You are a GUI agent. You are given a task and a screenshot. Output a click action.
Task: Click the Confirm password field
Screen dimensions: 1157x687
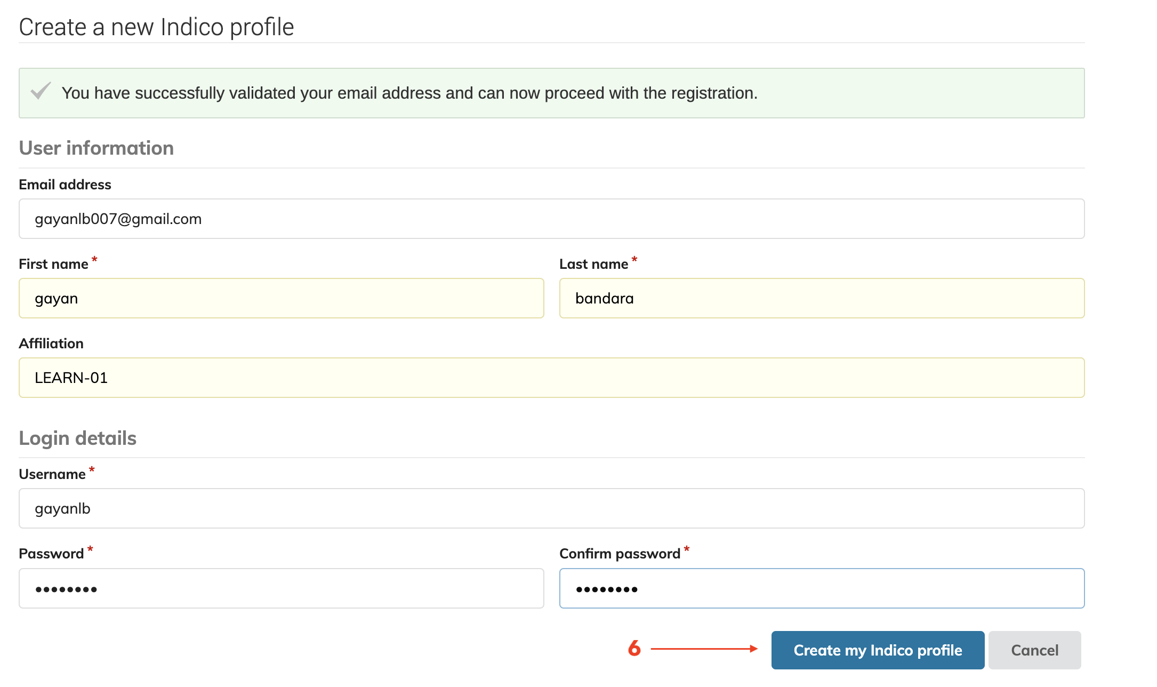coord(821,588)
